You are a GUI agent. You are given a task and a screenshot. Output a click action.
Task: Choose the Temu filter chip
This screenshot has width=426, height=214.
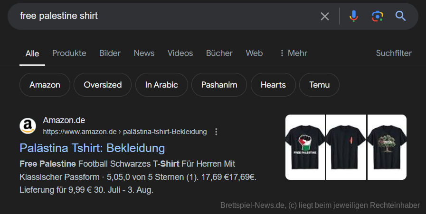point(319,85)
